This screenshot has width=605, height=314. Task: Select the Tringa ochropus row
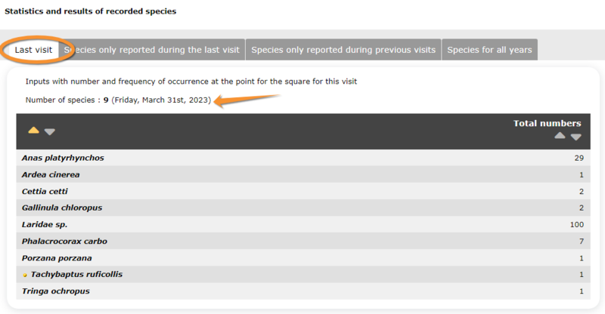303,291
